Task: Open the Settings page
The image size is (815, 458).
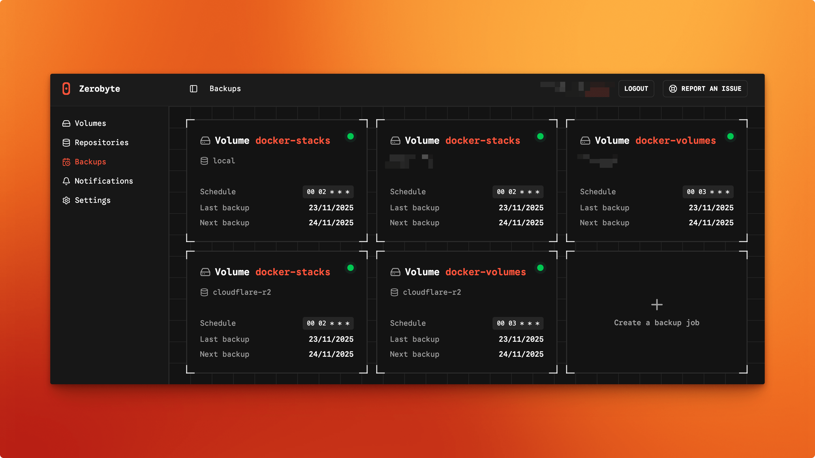Action: [93, 200]
